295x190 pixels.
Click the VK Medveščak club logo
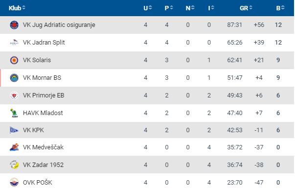pyautogui.click(x=14, y=147)
